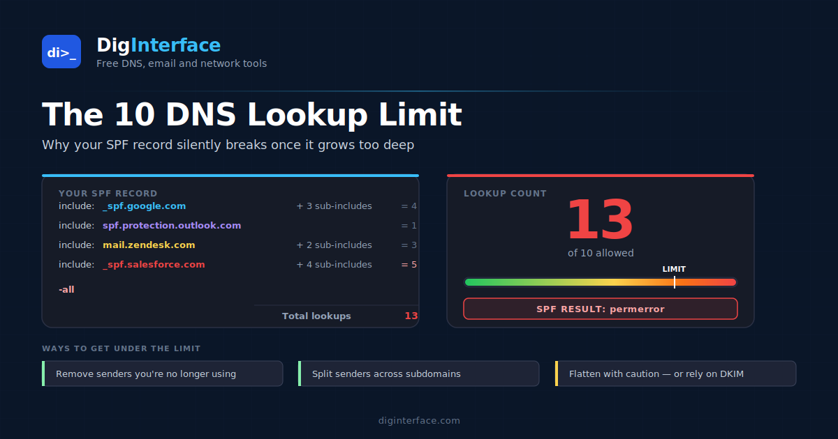Click the 'SPF RESULT: permerror' badge
The width and height of the screenshot is (838, 439).
601,309
